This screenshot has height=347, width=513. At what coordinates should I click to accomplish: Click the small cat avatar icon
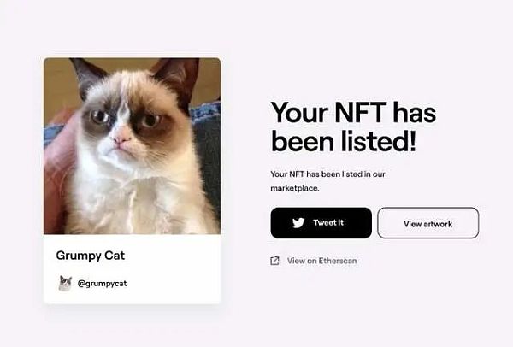tap(65, 282)
